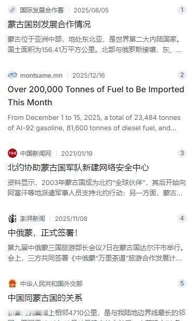Open 北约协助蒙古国军队新建网络安全中心 headline
Image resolution: width=195 pixels, height=321 pixels.
tap(78, 168)
